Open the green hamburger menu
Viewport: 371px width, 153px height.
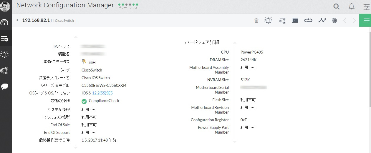coord(366,20)
